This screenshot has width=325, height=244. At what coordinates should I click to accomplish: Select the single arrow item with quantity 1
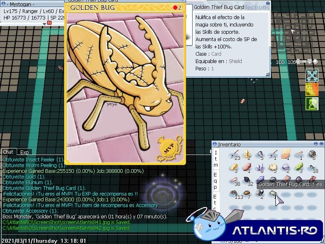[272, 155]
